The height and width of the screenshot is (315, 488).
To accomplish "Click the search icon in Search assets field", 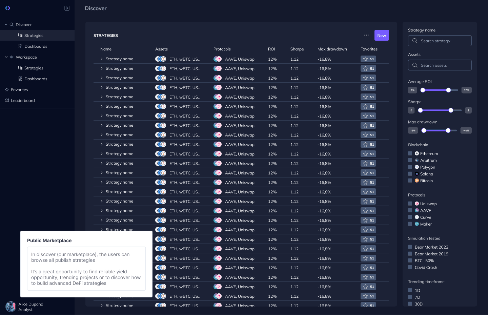I will point(415,65).
